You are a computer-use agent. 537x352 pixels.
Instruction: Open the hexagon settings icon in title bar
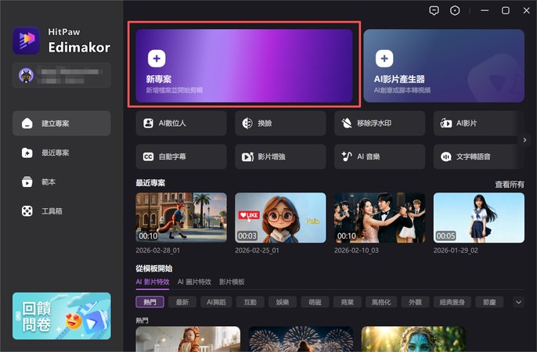[x=455, y=11]
